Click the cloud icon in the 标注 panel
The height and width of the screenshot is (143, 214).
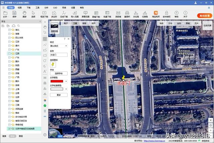click(x=13, y=26)
